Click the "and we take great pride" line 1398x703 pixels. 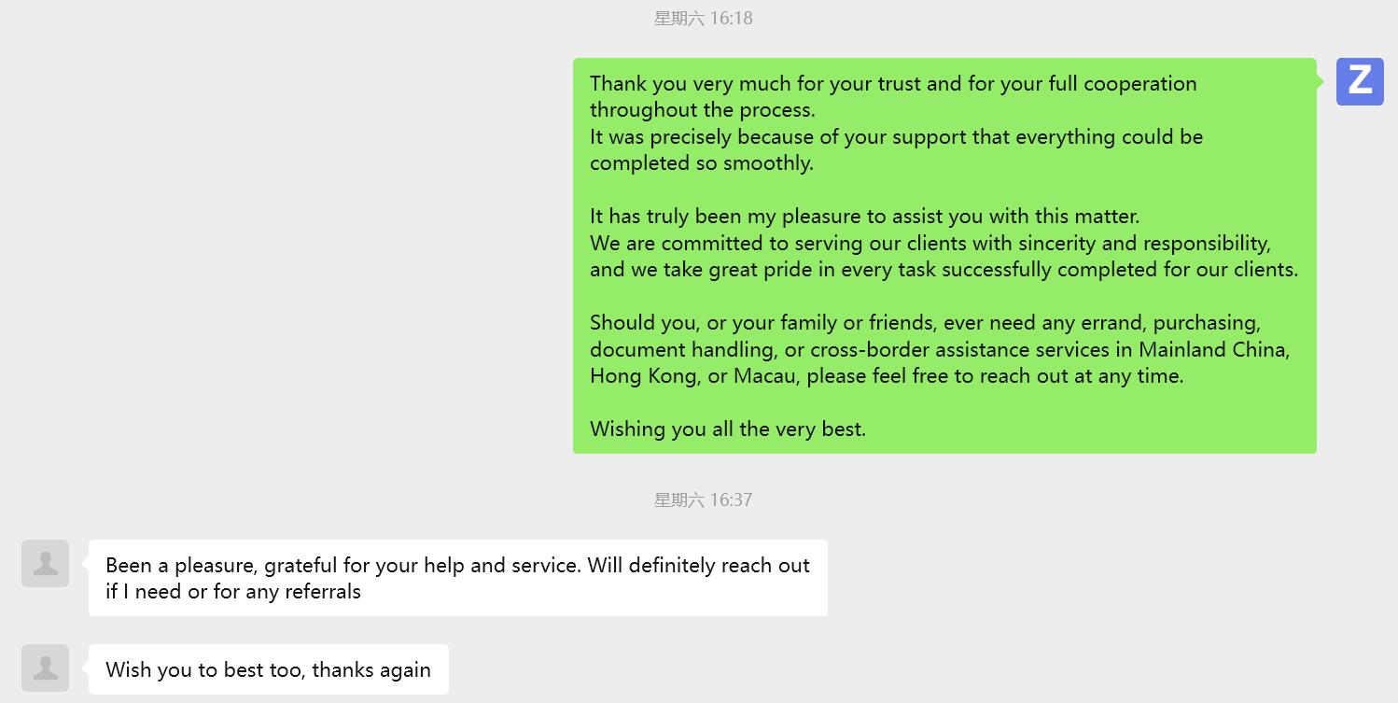[943, 270]
